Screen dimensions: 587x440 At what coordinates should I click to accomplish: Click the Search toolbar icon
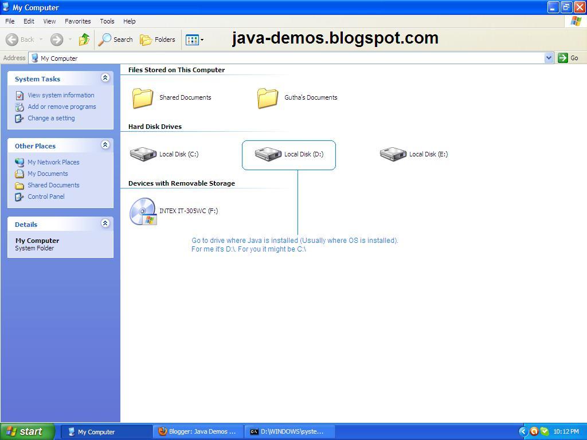pos(115,40)
